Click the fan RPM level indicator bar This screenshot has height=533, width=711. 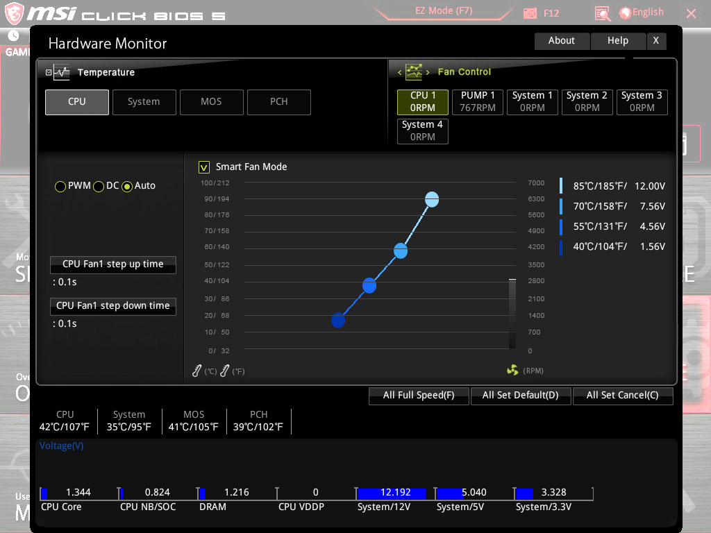pos(512,314)
